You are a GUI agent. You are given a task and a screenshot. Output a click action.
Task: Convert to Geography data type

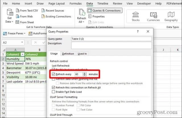point(171,17)
